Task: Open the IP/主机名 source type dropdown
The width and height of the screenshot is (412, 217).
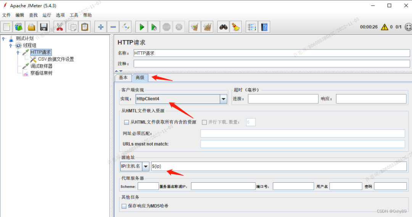Action: [x=146, y=166]
